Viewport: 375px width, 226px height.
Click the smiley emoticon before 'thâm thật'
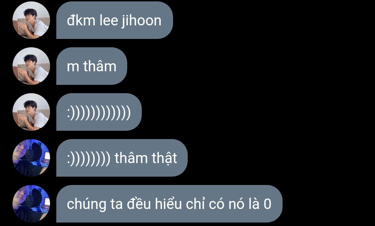[89, 158]
